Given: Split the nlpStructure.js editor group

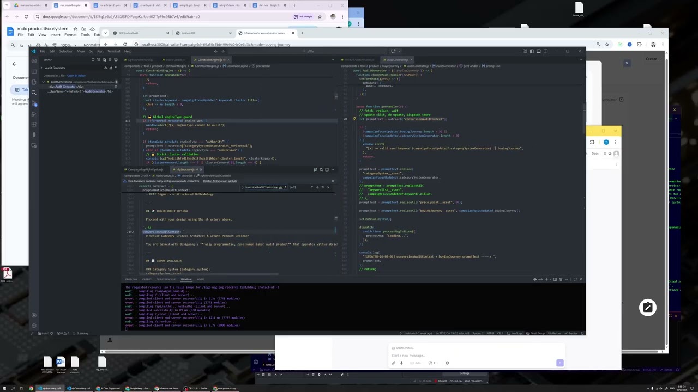Looking at the screenshot, I should pyautogui.click(x=327, y=169).
